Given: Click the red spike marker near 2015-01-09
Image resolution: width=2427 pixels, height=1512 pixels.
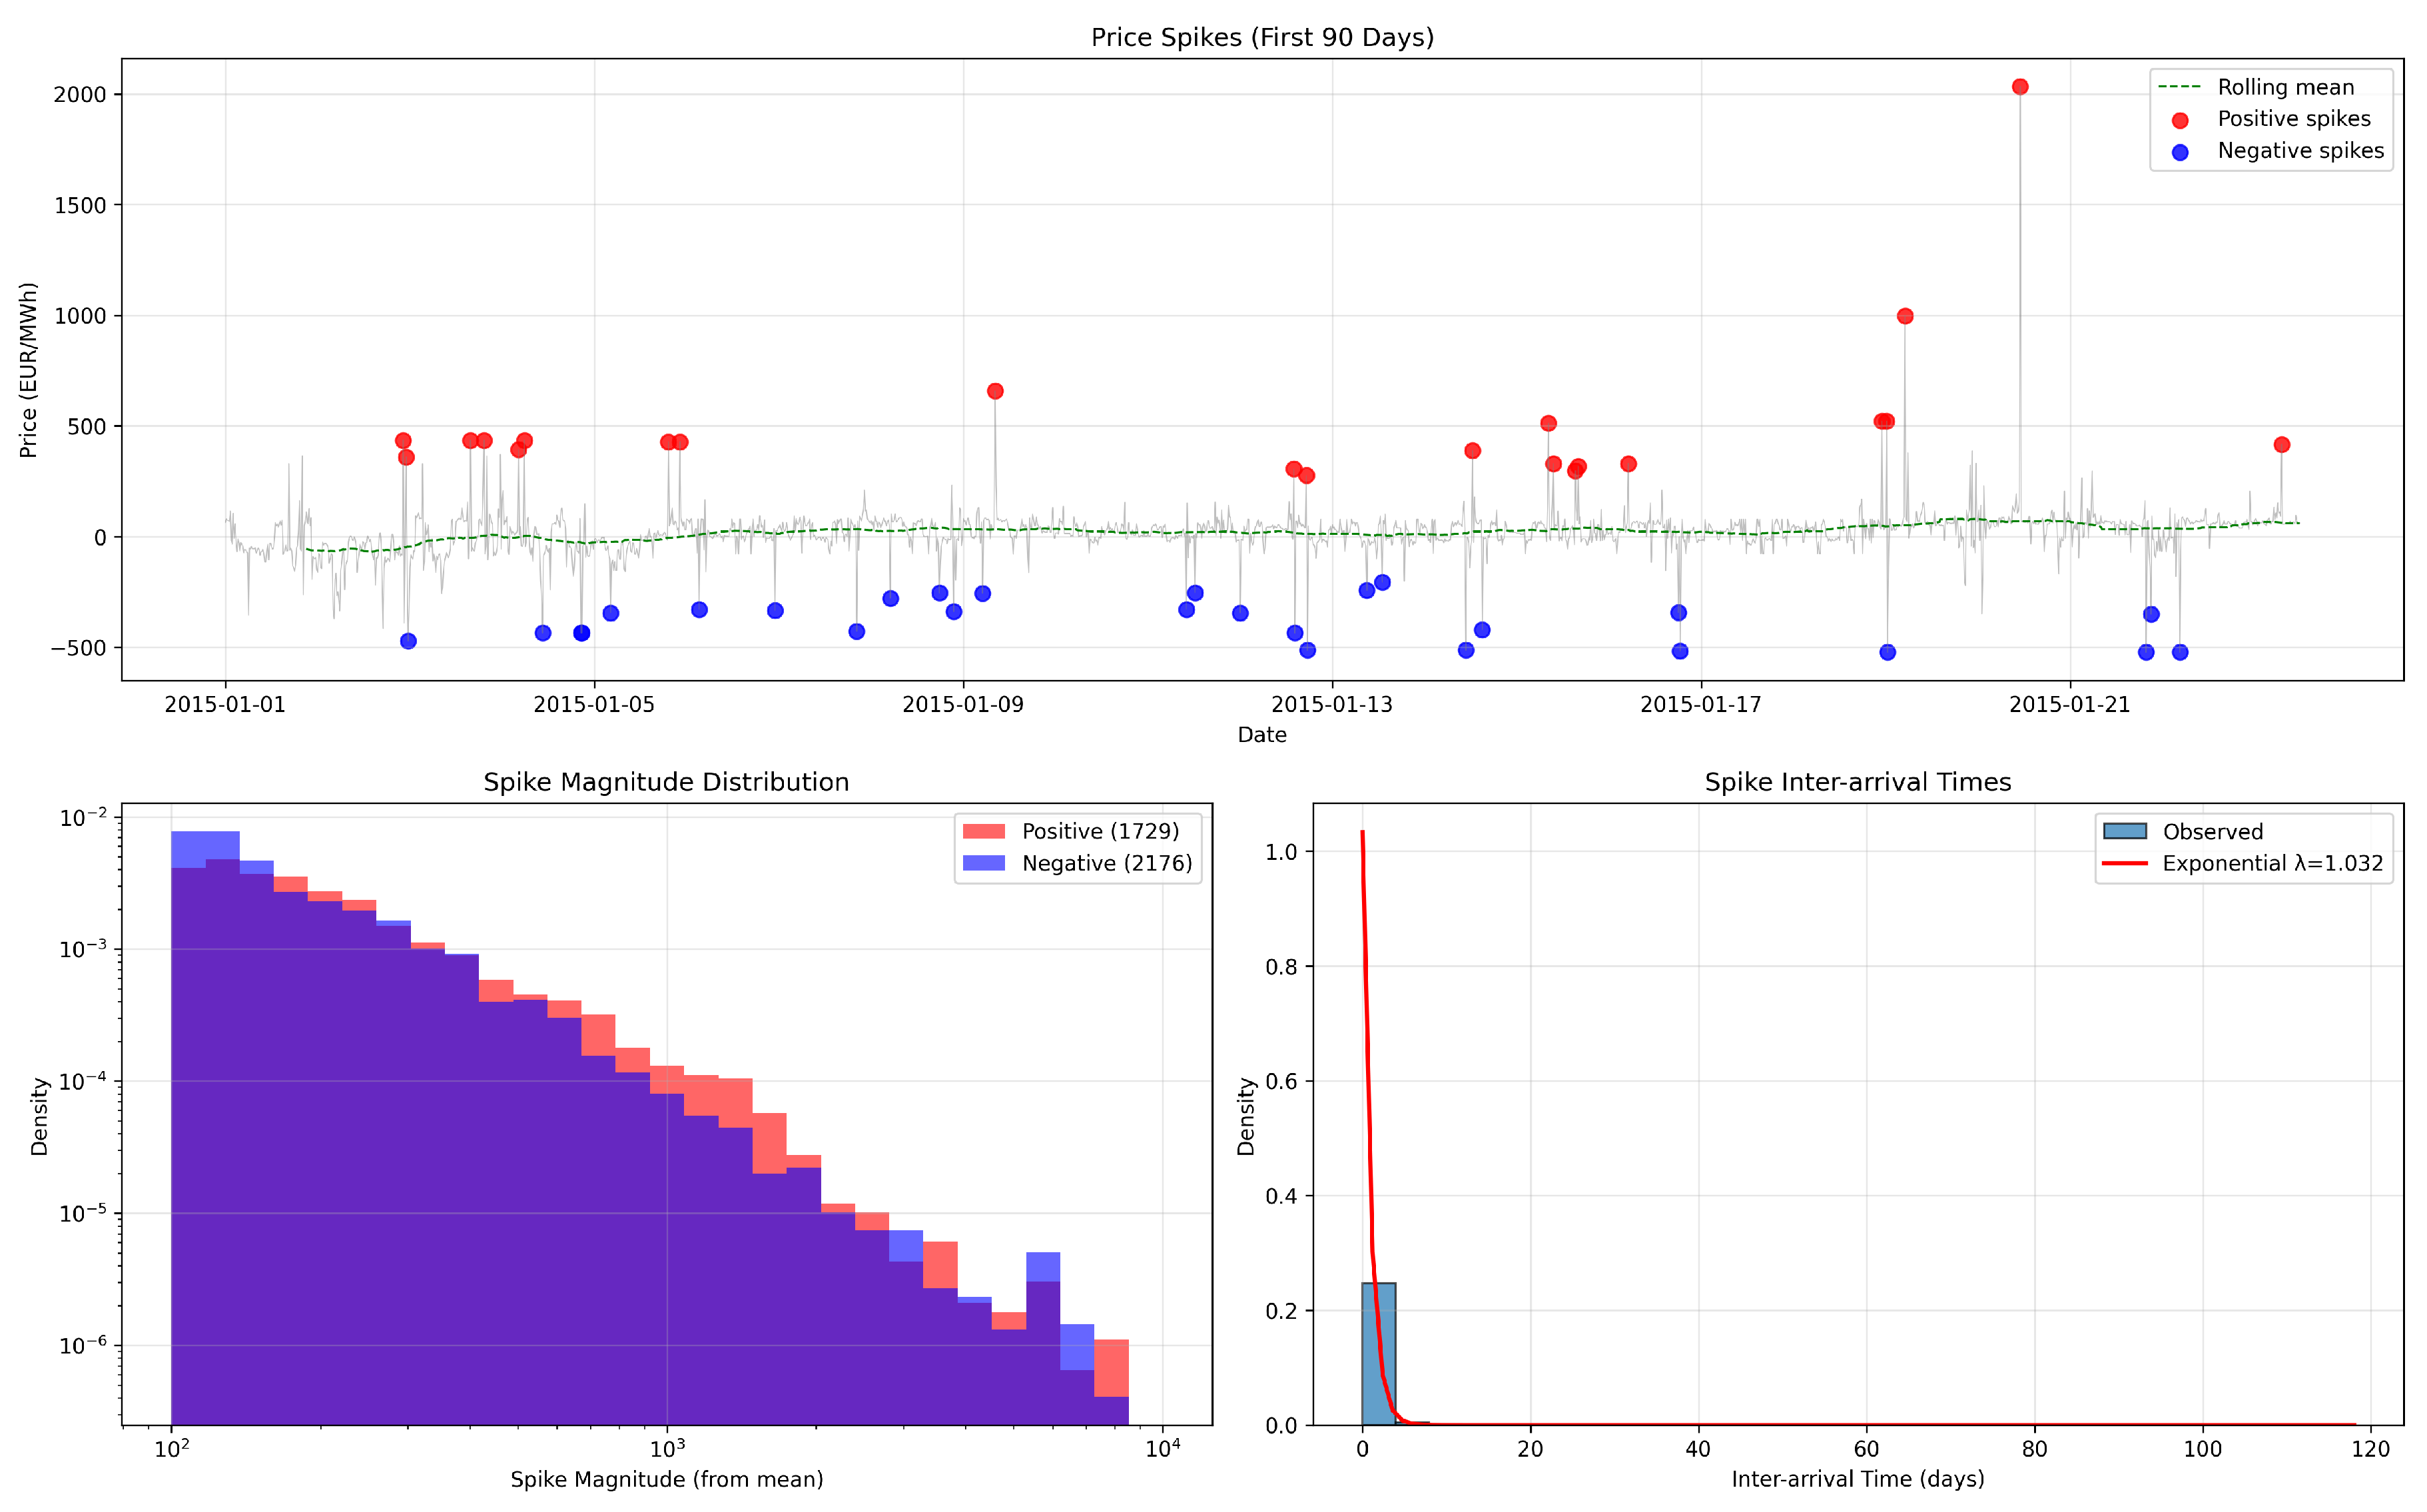Looking at the screenshot, I should click(x=994, y=391).
